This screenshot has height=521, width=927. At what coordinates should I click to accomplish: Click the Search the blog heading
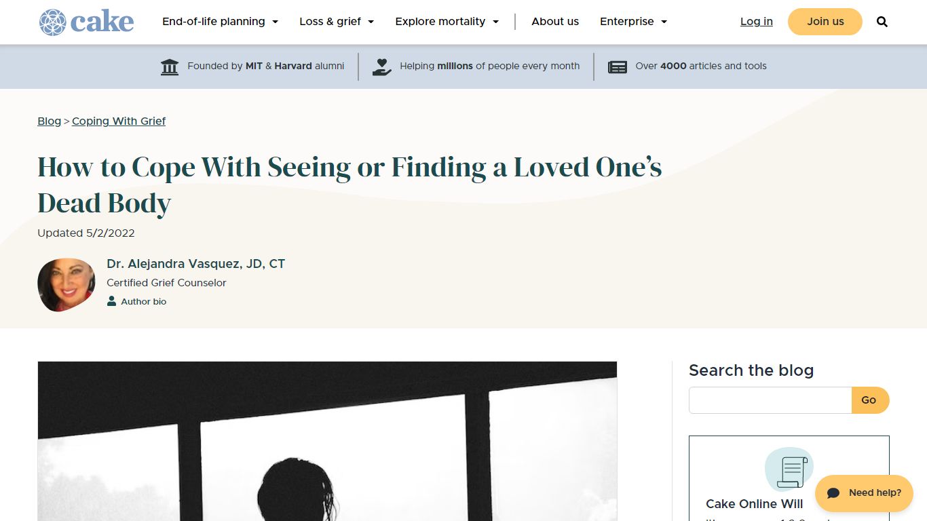pos(751,370)
